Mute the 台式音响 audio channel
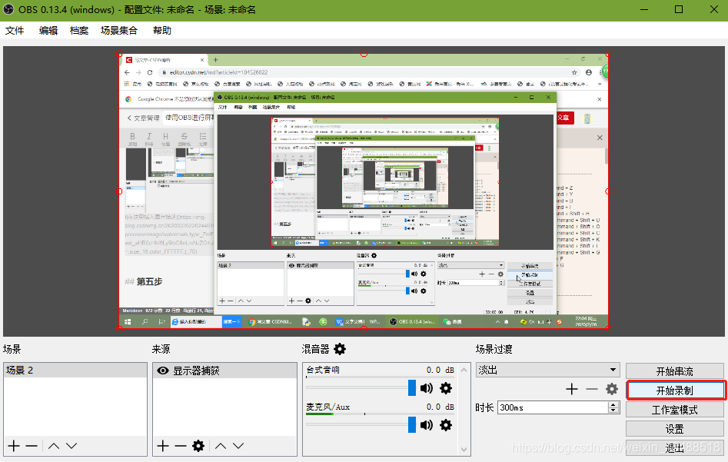The height and width of the screenshot is (462, 728). [x=427, y=388]
